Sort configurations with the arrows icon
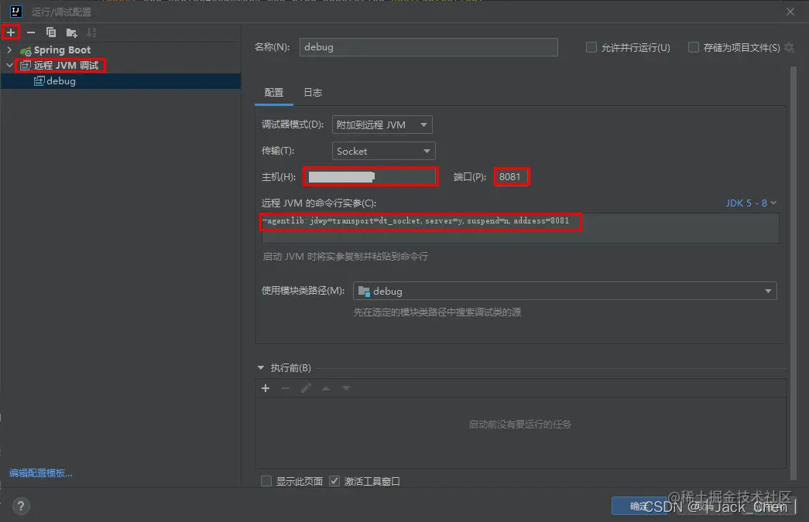Screen dimensions: 809x522 (x=91, y=32)
